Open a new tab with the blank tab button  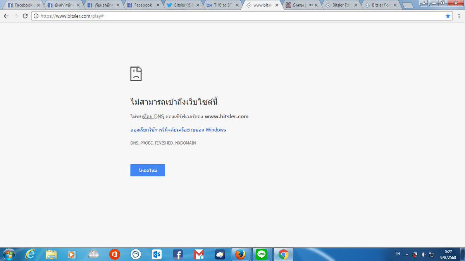408,5
